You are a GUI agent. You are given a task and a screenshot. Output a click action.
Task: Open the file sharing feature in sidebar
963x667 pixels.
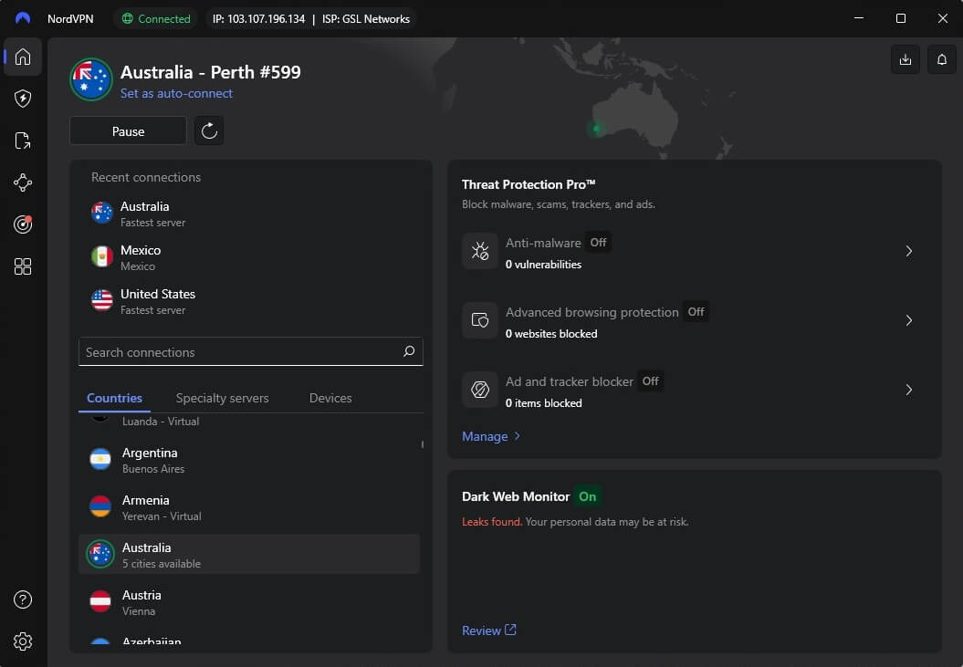[22, 141]
